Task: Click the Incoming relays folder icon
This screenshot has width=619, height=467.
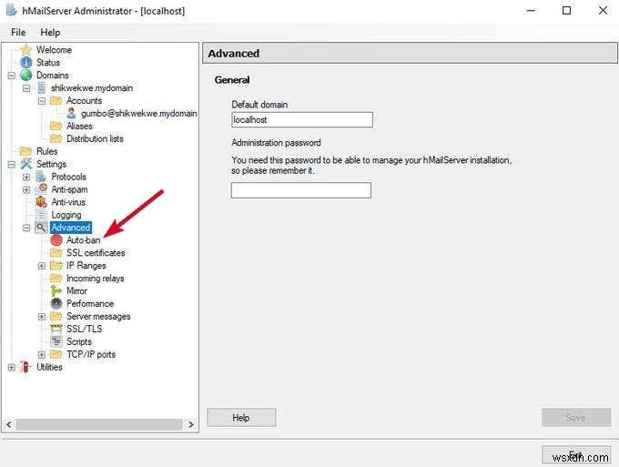Action: (56, 279)
